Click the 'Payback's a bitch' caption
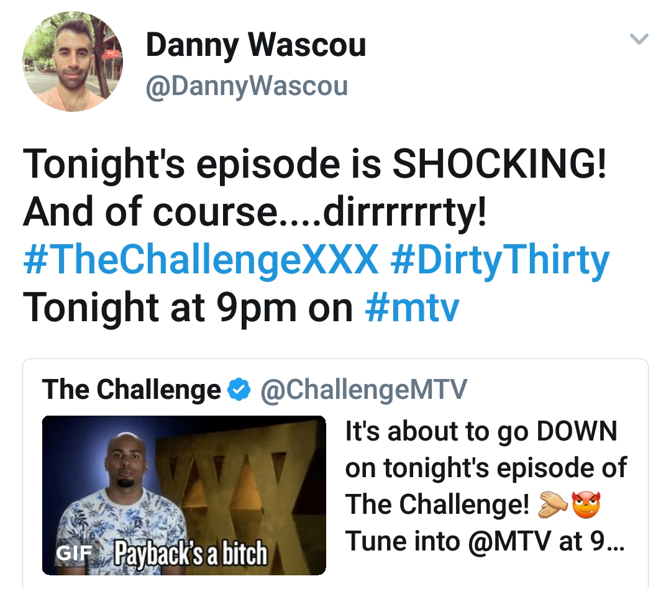 191,553
